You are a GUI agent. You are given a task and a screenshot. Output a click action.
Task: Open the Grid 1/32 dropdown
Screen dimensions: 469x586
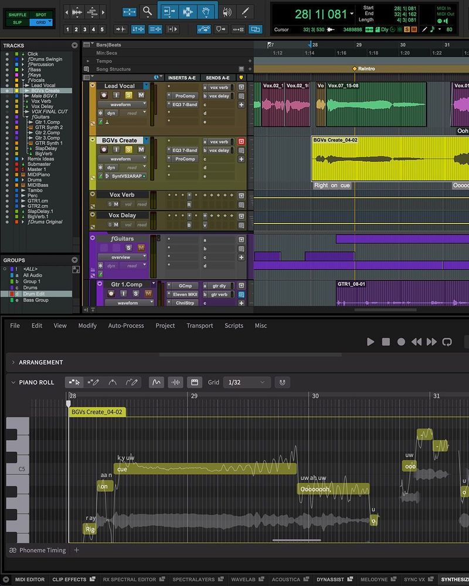pos(246,382)
